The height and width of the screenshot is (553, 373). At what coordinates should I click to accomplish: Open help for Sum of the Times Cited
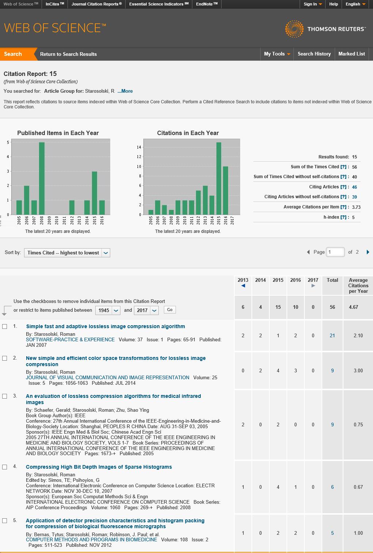pos(343,167)
